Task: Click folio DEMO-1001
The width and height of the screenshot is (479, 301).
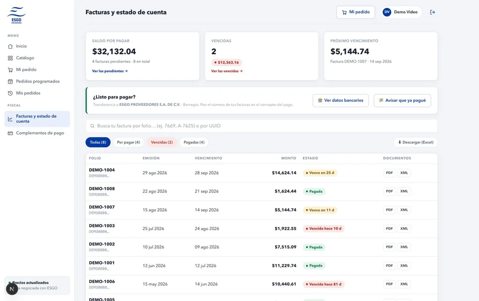Action: coord(102,263)
